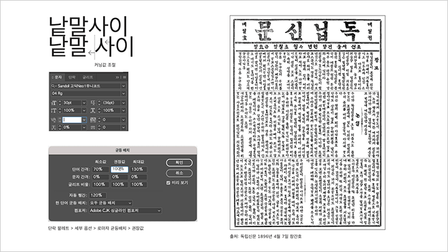Image resolution: width=448 pixels, height=252 pixels.
Task: Open the horizontal scale 100% dropdown
Action: point(123,110)
